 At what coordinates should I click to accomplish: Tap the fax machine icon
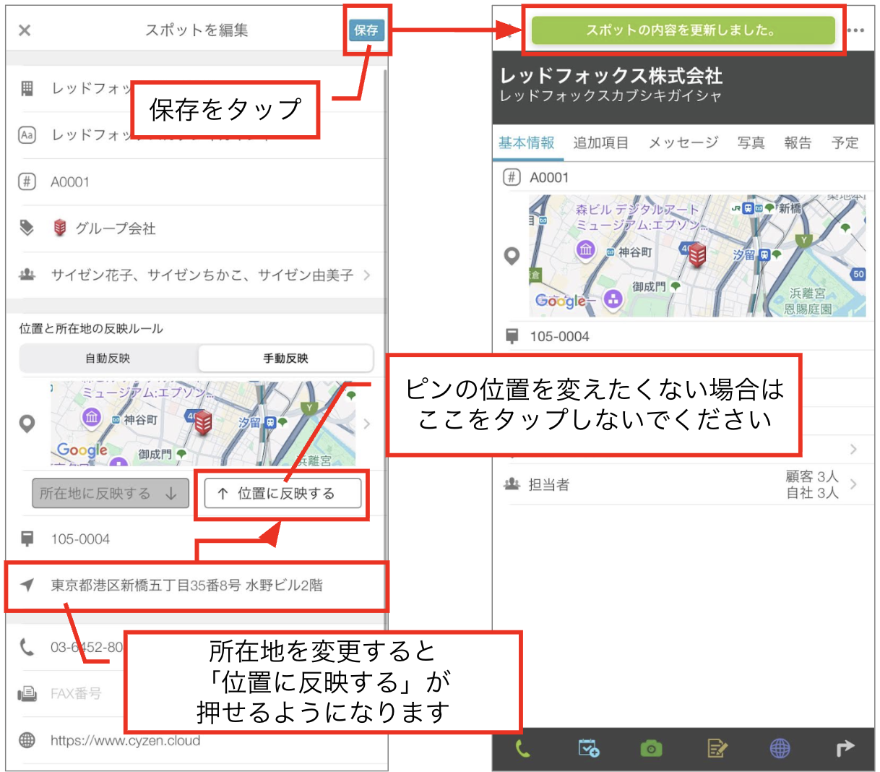(x=27, y=694)
